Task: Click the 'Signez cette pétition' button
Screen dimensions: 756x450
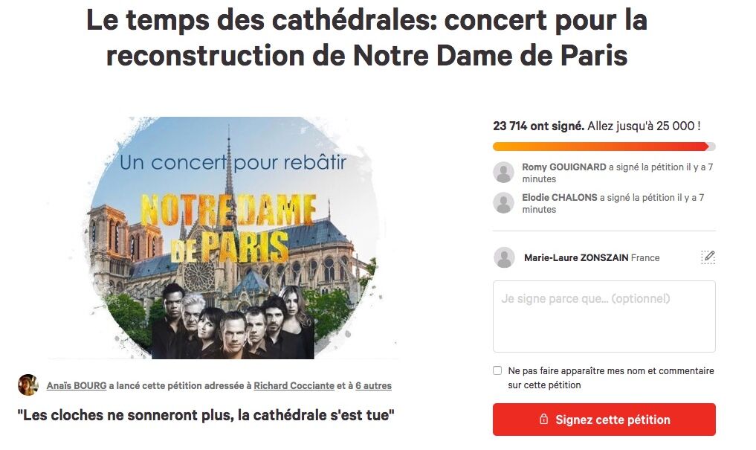Action: [604, 419]
